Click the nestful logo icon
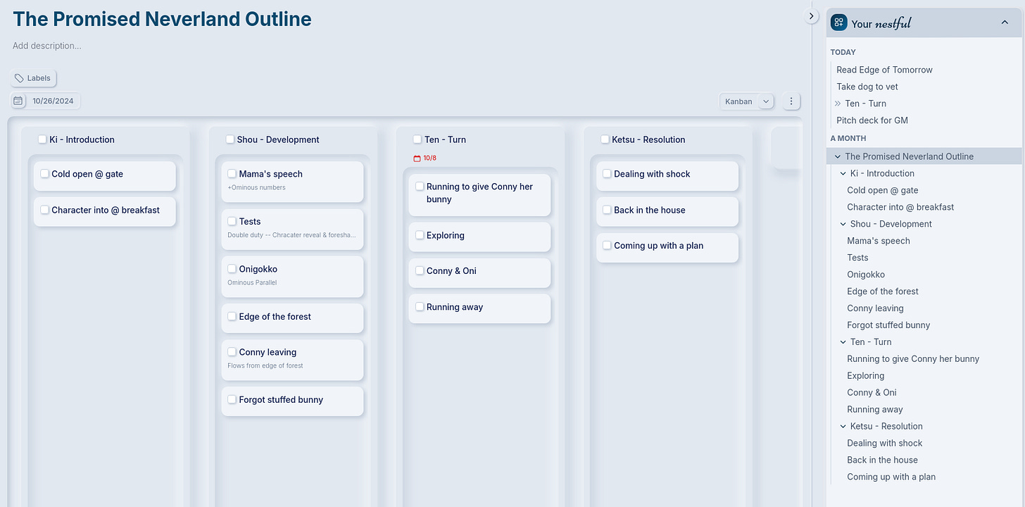The width and height of the screenshot is (1025, 507). tap(839, 23)
